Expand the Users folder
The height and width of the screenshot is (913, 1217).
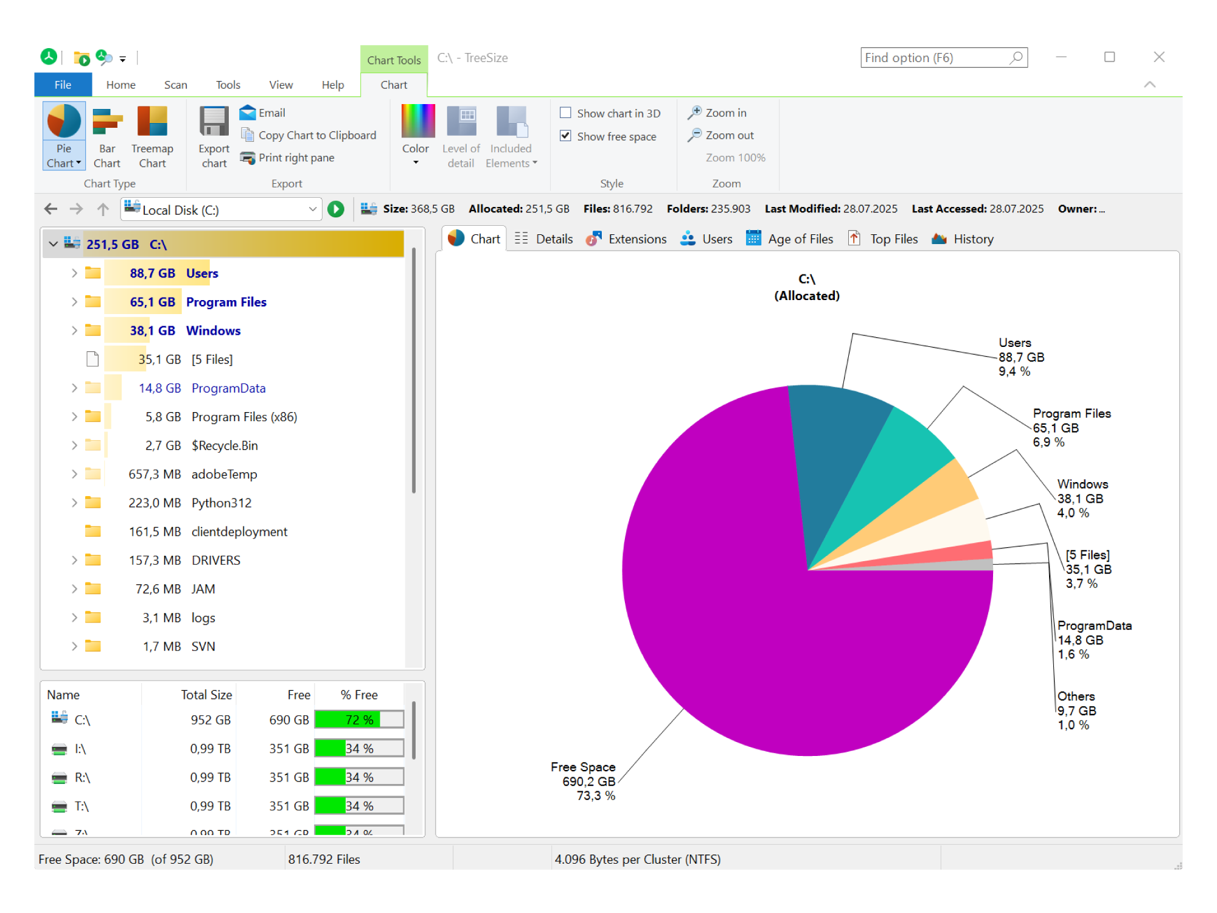(74, 273)
